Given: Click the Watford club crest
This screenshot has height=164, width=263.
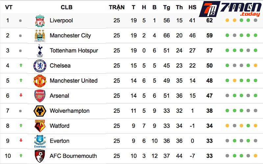Looking at the screenshot, I should tap(40, 126).
